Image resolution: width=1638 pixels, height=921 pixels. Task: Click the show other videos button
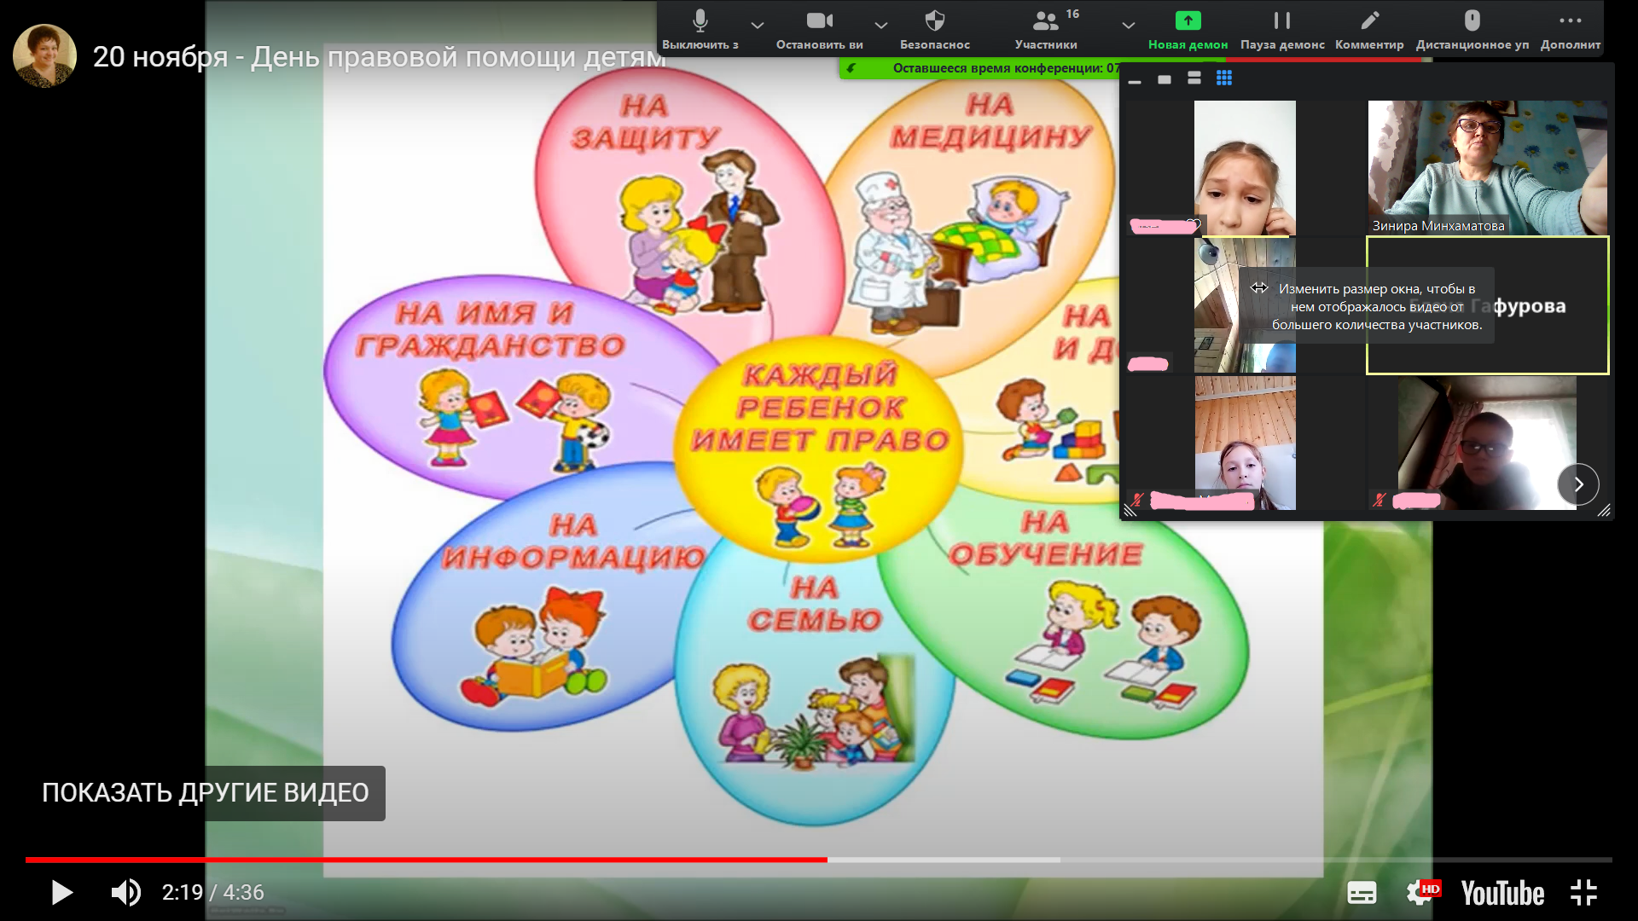(206, 793)
